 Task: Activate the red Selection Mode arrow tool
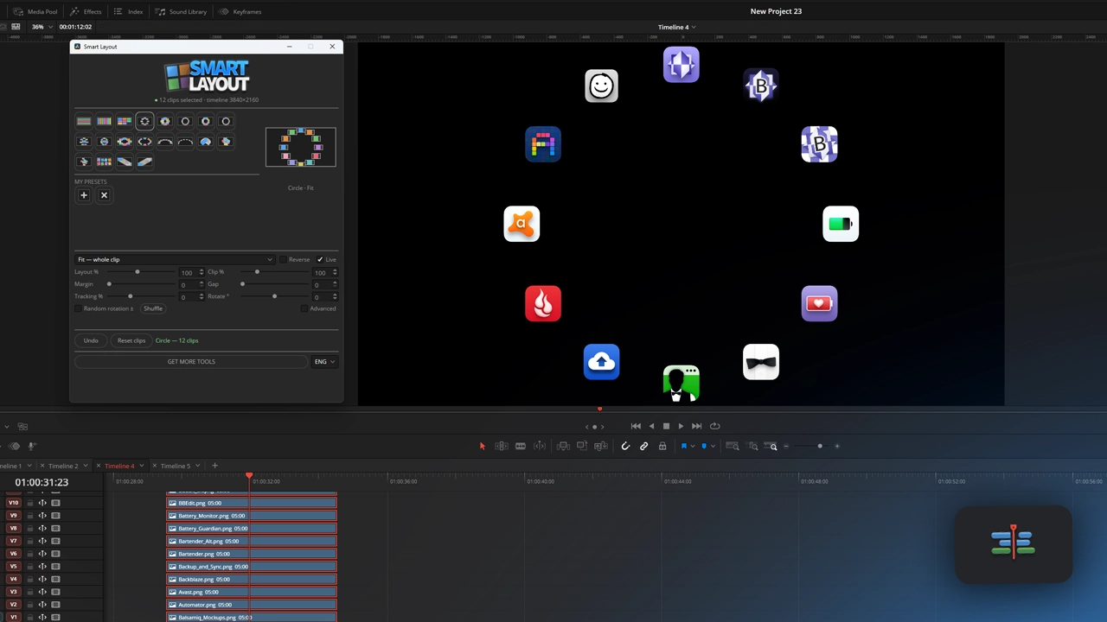pyautogui.click(x=483, y=447)
